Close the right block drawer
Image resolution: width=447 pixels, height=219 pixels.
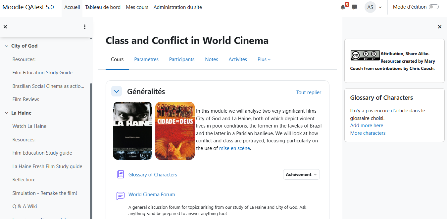click(x=440, y=27)
